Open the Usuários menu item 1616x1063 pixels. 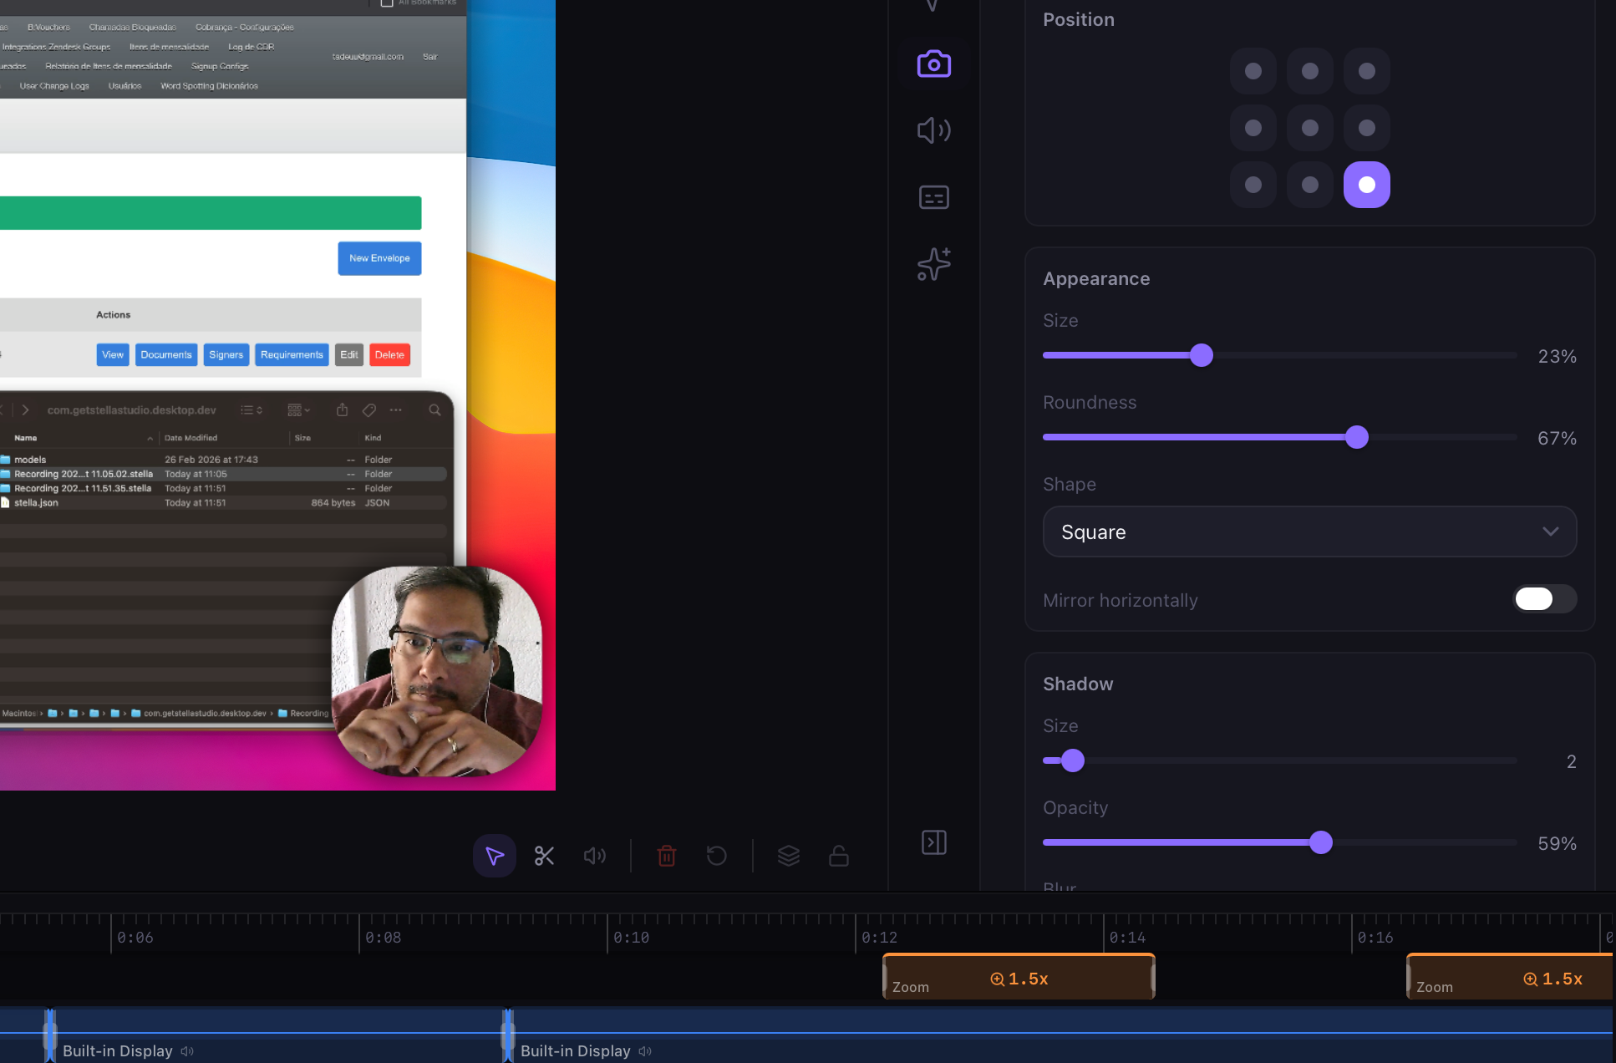(x=125, y=85)
